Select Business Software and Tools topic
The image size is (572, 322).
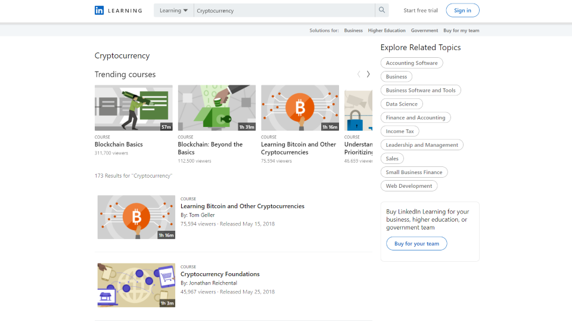(421, 90)
